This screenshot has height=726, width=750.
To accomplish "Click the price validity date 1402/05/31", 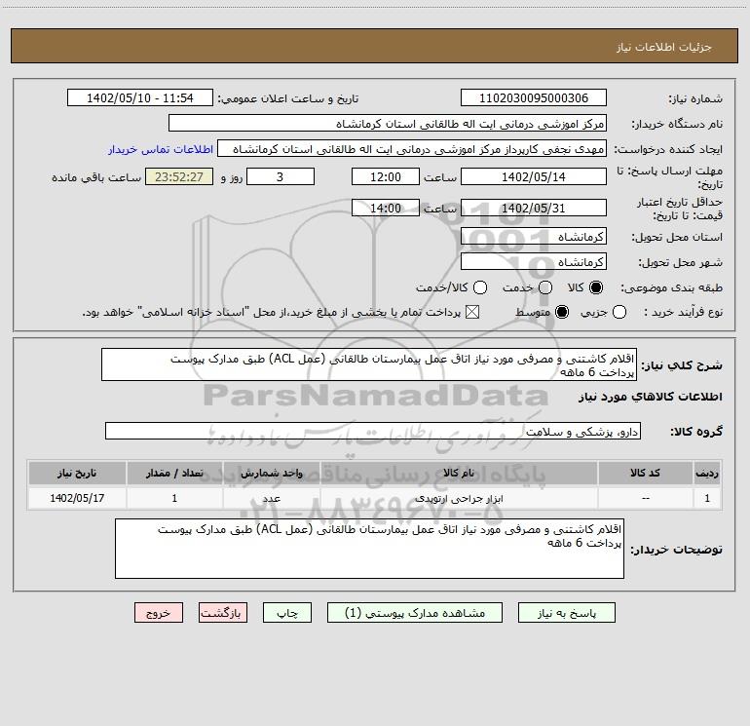I will pos(534,208).
